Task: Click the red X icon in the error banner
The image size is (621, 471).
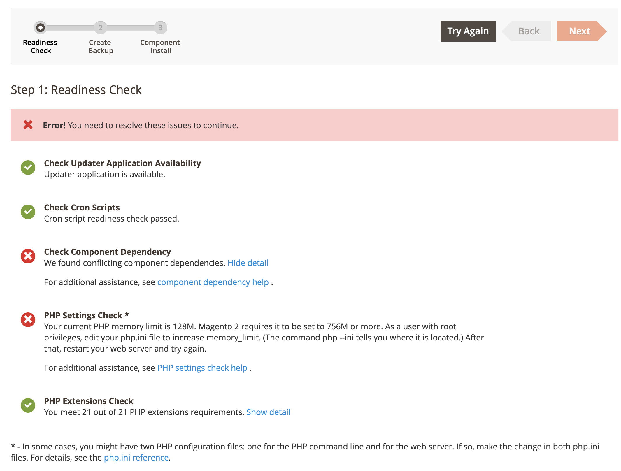Action: point(28,125)
